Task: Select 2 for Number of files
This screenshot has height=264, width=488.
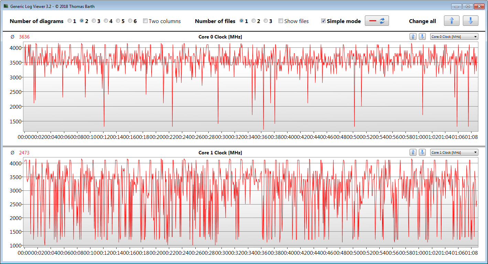Action: pyautogui.click(x=254, y=21)
